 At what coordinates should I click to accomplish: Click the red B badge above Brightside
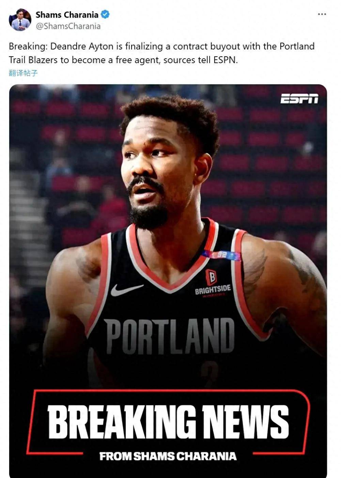[x=211, y=277]
